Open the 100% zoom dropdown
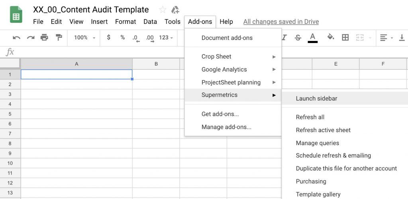The image size is (408, 199). click(84, 38)
